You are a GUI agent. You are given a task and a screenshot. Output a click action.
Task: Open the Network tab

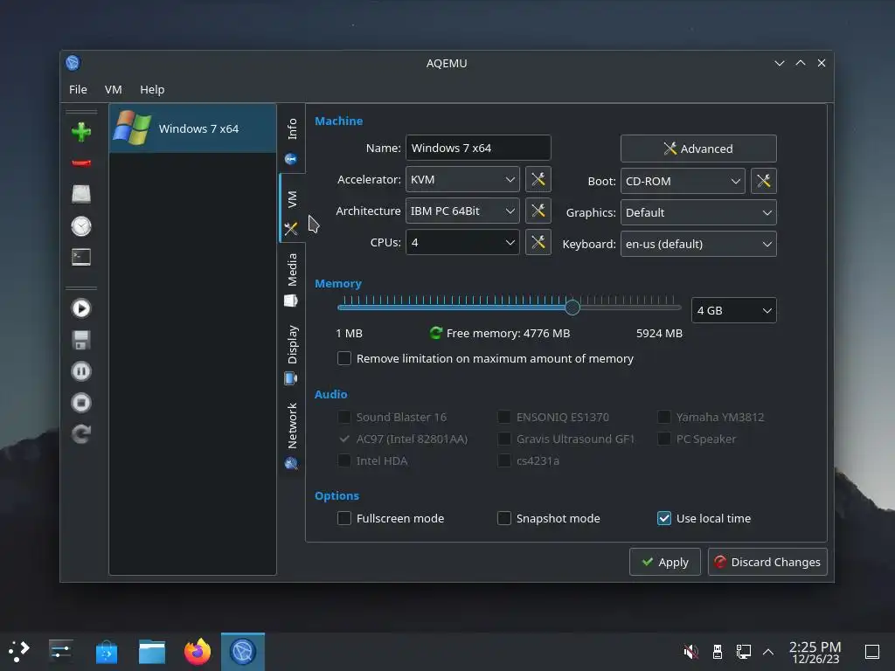(x=292, y=435)
